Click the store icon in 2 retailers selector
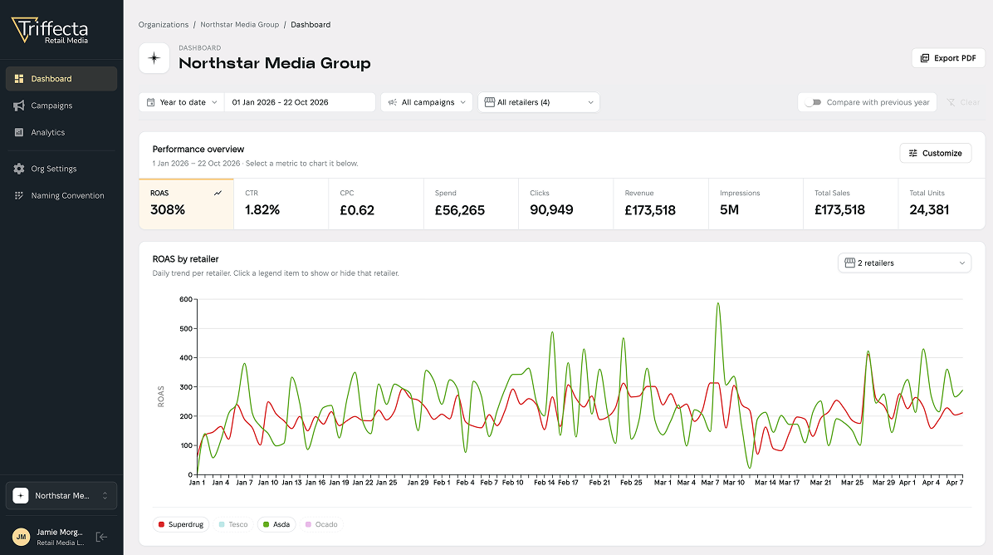Viewport: 993px width, 555px height. 850,263
